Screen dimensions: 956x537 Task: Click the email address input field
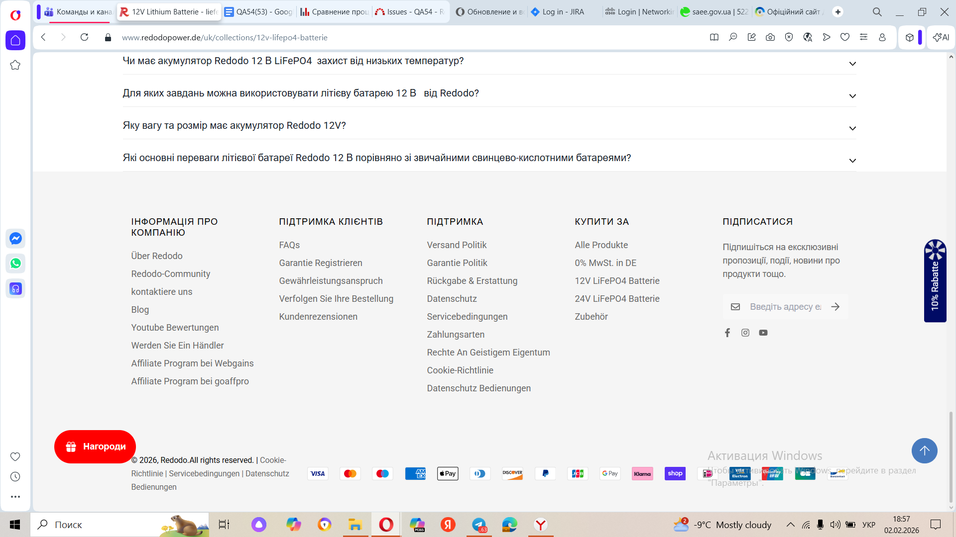pos(785,307)
